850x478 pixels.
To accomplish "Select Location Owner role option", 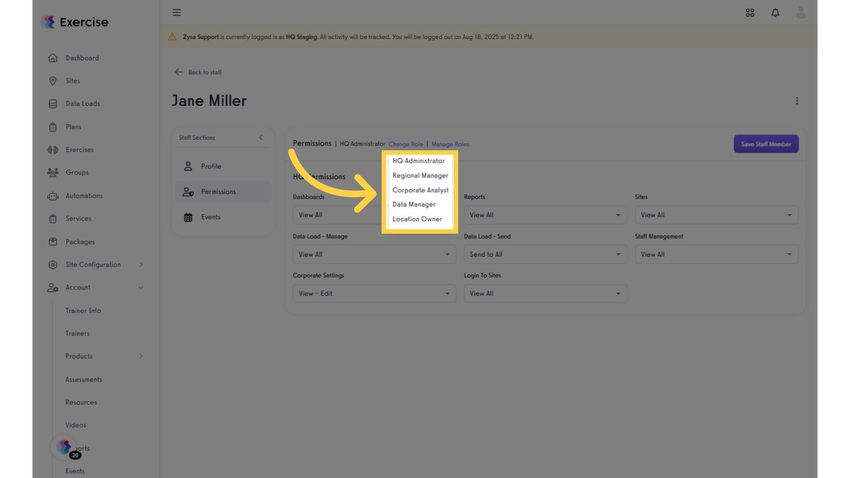I will point(417,219).
